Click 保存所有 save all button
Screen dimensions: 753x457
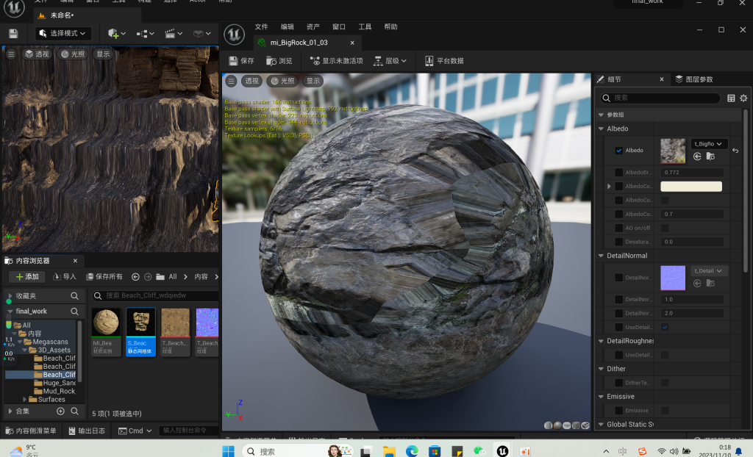(104, 277)
